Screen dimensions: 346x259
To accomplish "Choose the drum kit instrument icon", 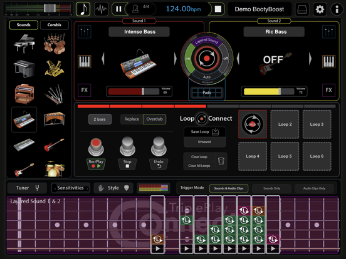I will pyautogui.click(x=55, y=168).
